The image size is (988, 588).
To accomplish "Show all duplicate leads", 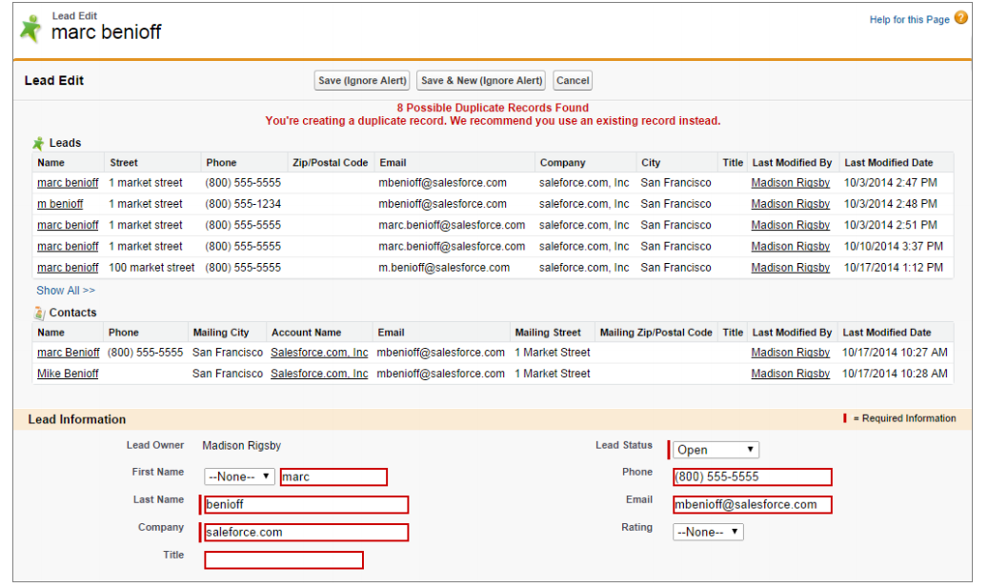I will click(x=66, y=291).
